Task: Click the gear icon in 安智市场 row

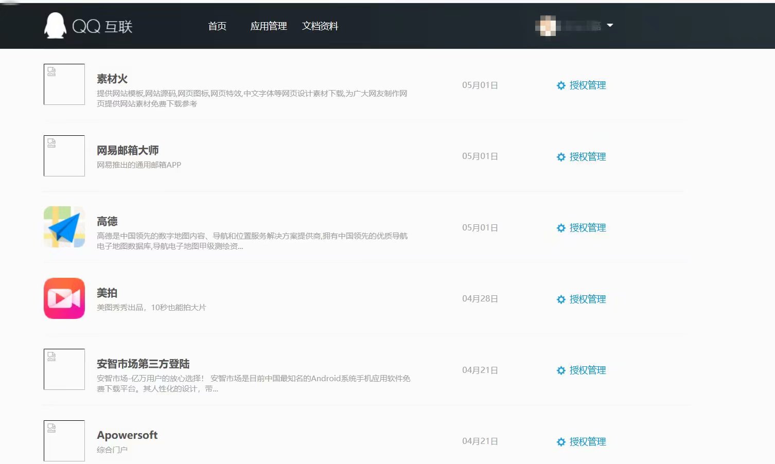Action: click(561, 370)
